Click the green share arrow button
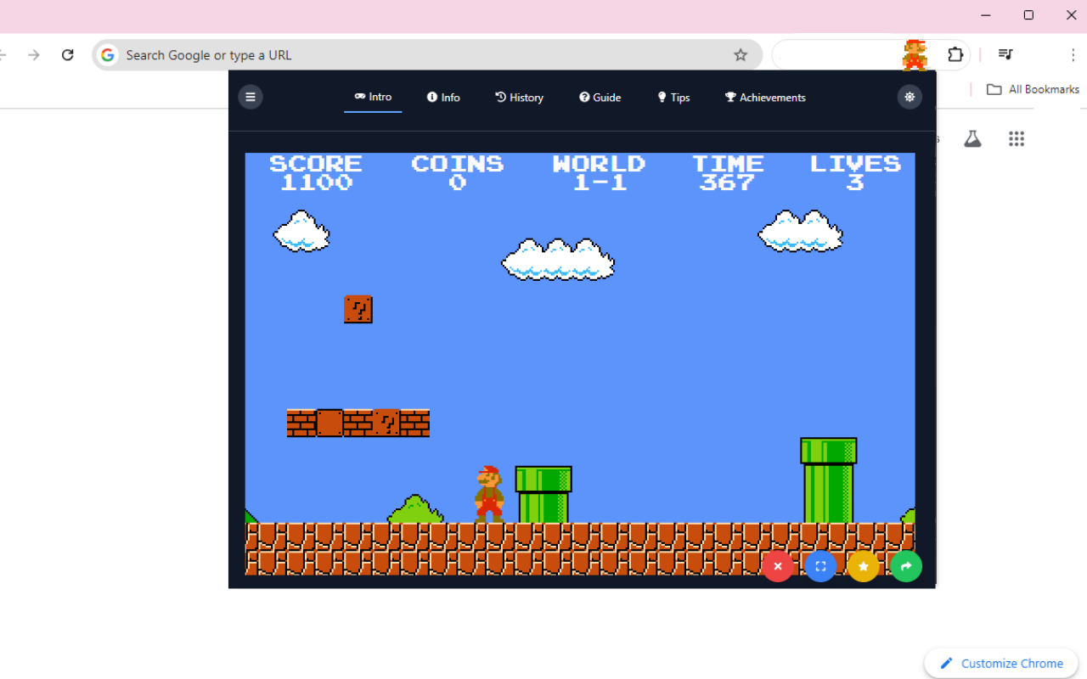This screenshot has height=679, width=1087. [x=906, y=566]
